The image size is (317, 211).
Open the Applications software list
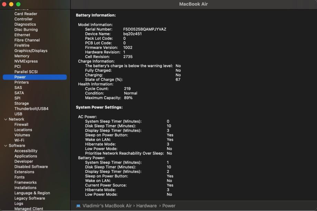click(x=26, y=156)
